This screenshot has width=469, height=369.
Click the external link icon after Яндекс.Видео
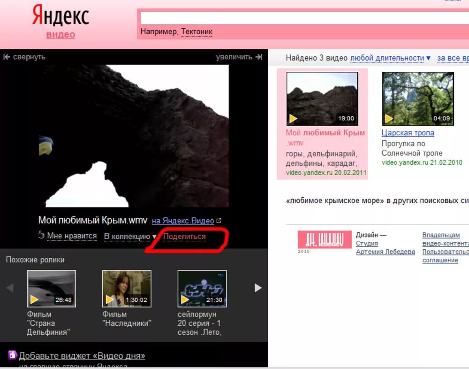tap(219, 221)
